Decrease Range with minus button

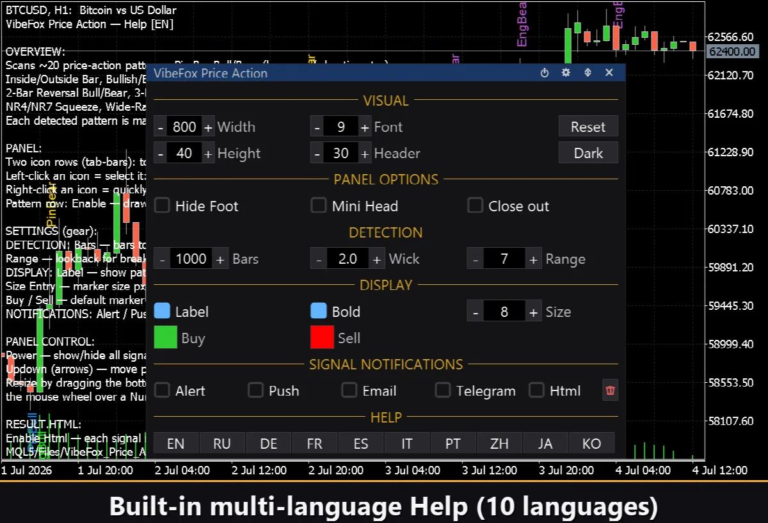coord(474,259)
